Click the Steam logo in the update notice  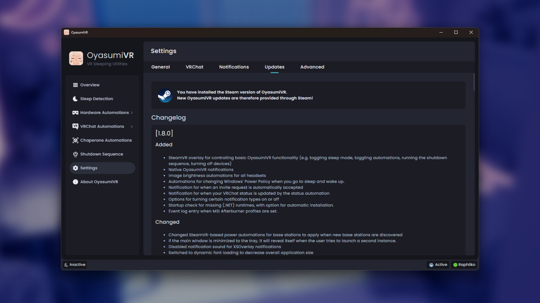[x=165, y=95]
